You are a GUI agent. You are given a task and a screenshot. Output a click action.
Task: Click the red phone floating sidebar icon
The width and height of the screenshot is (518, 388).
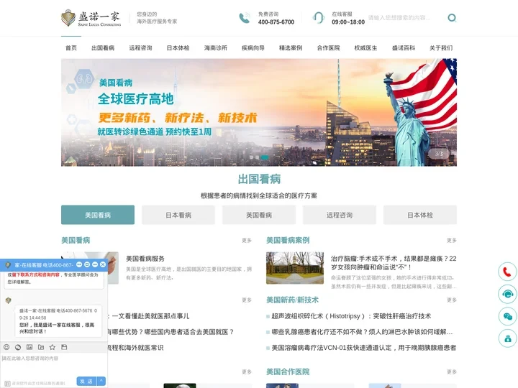507,272
